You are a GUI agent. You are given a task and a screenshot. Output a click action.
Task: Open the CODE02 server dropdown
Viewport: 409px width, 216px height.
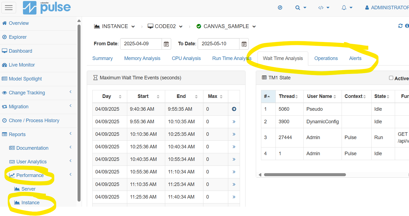click(165, 26)
